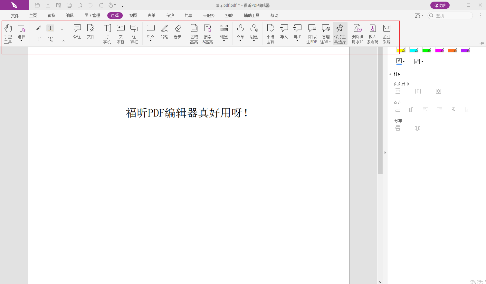Open the 文件 file menu

tap(15, 15)
